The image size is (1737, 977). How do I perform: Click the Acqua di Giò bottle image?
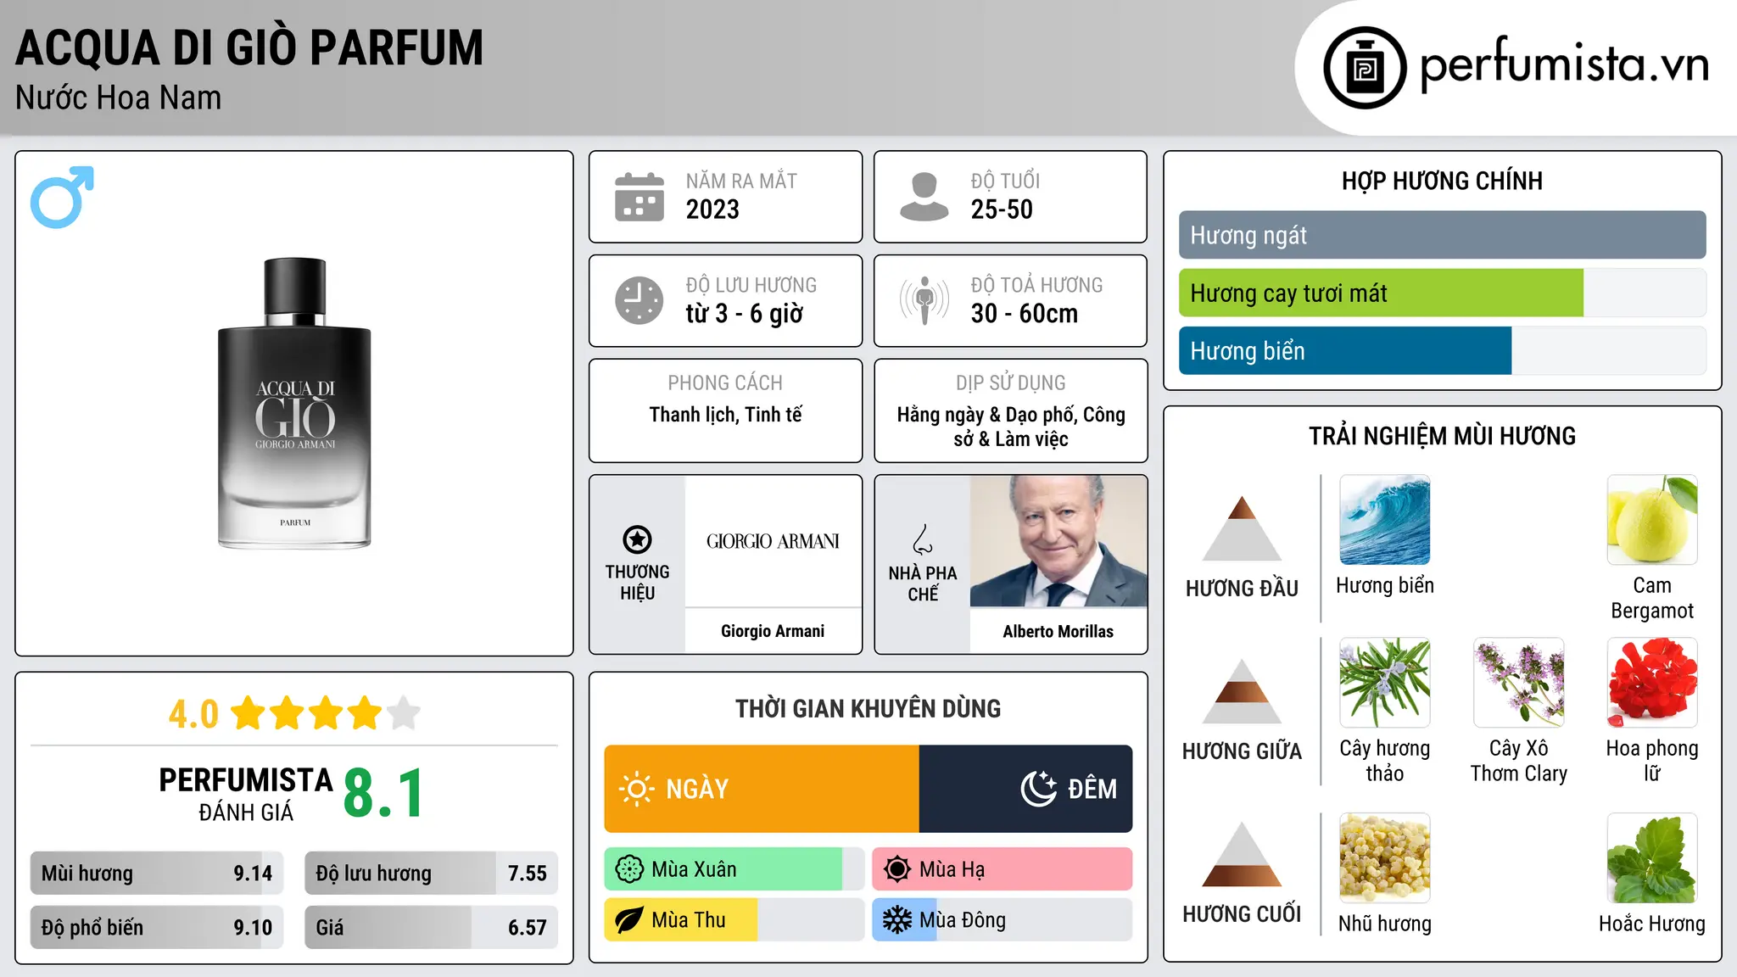coord(294,403)
